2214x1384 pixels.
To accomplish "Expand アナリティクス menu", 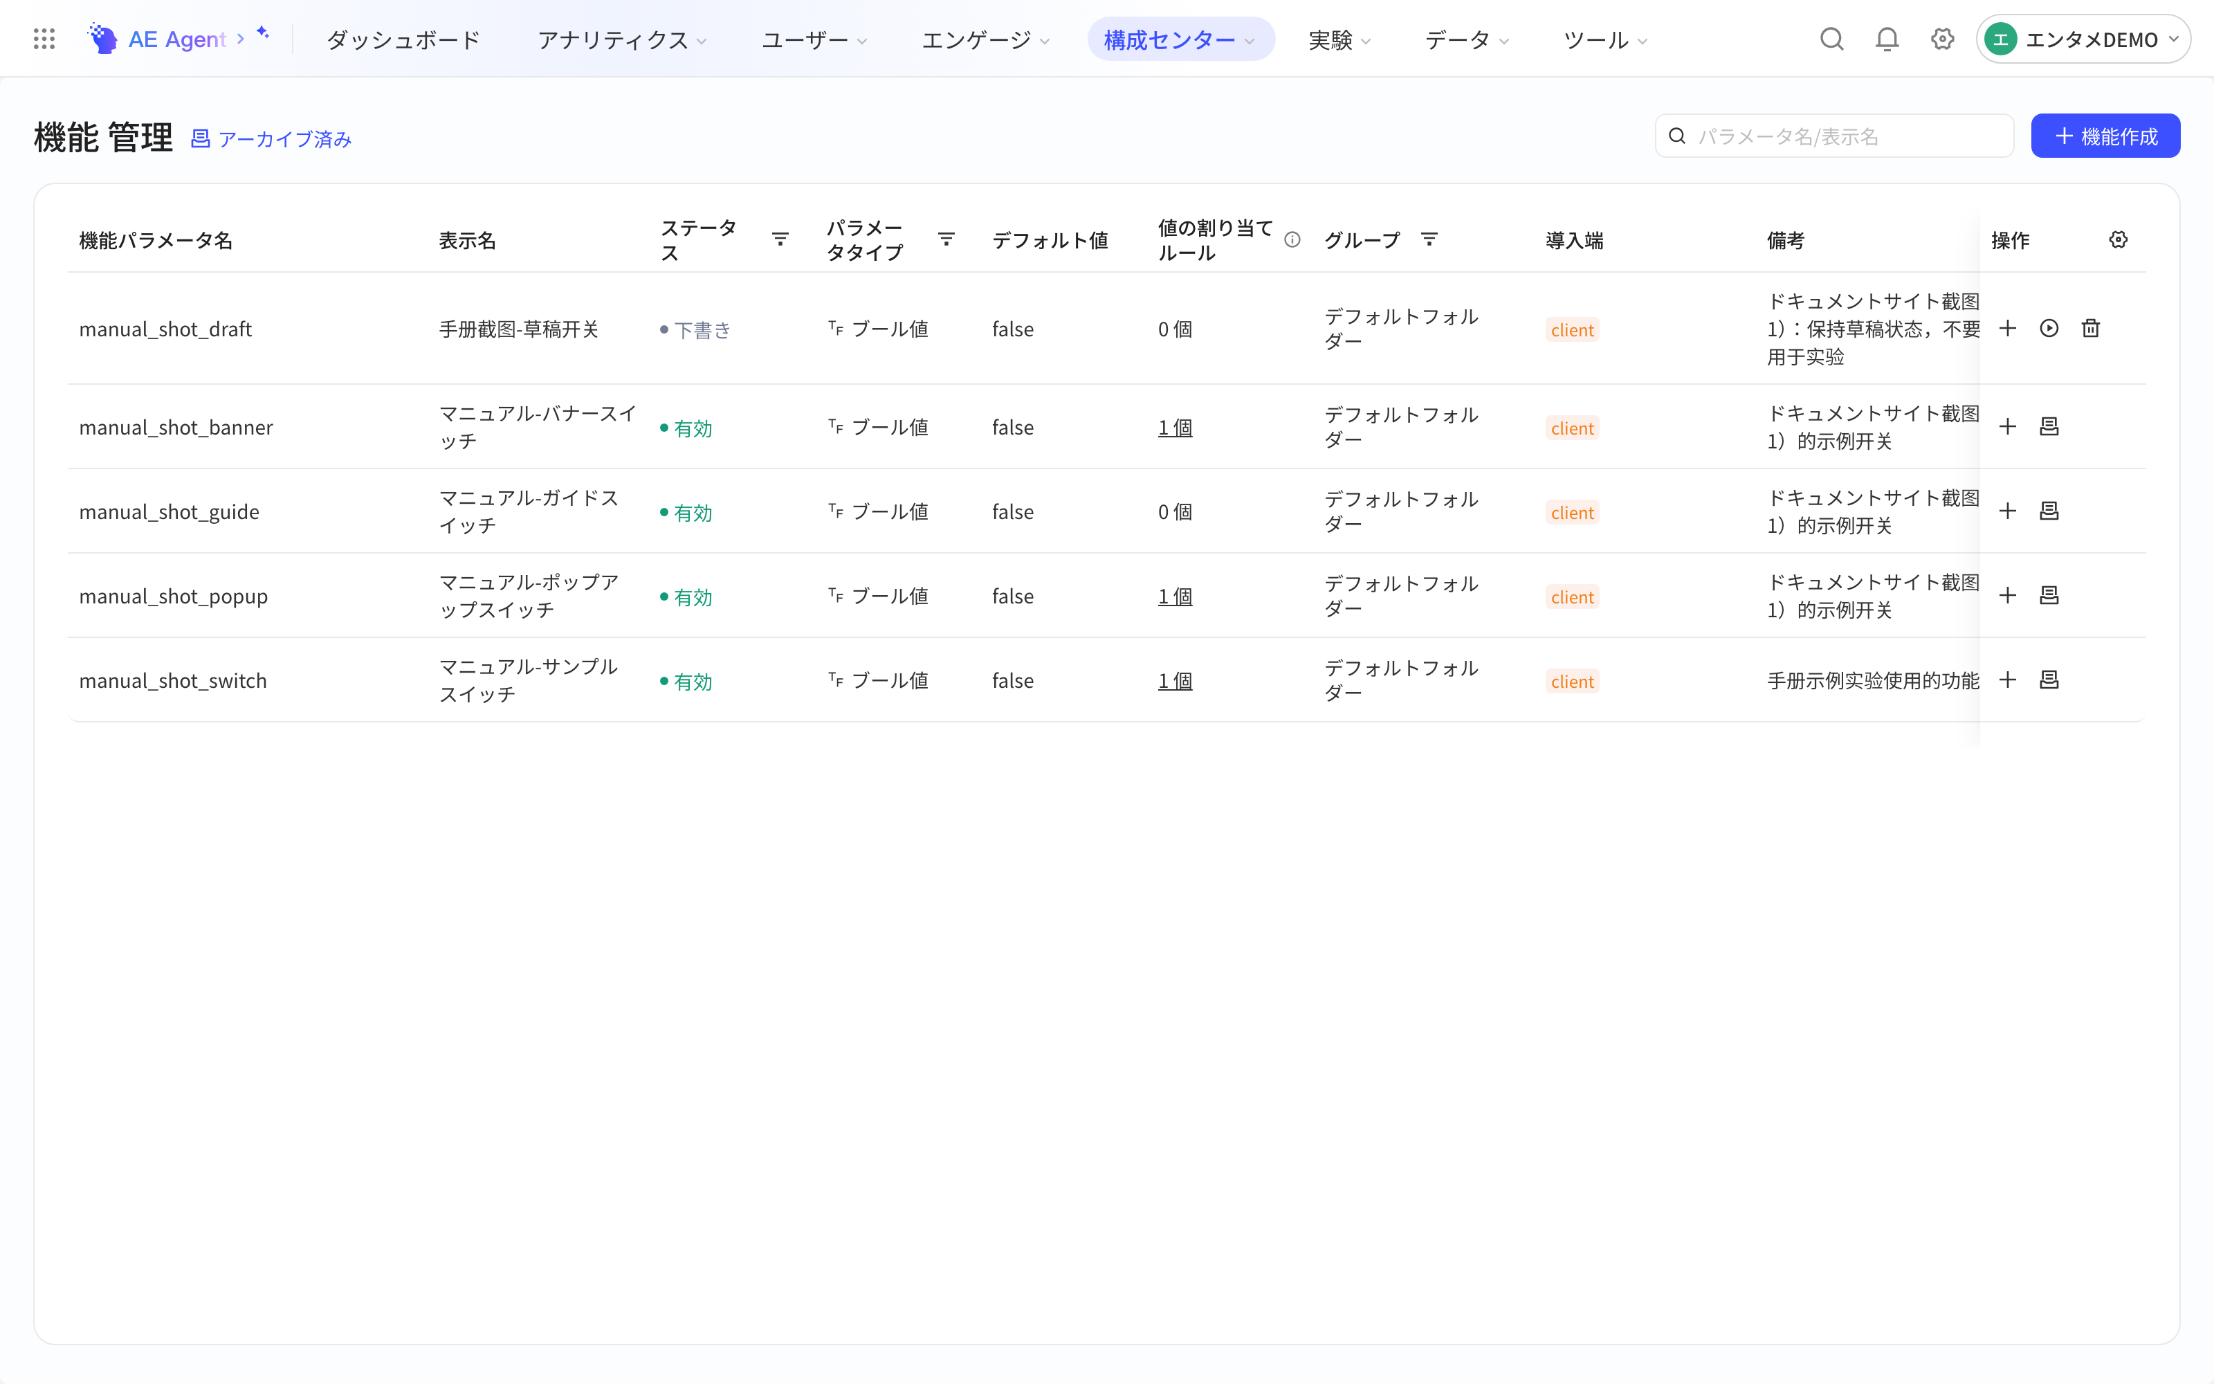I will [x=622, y=40].
